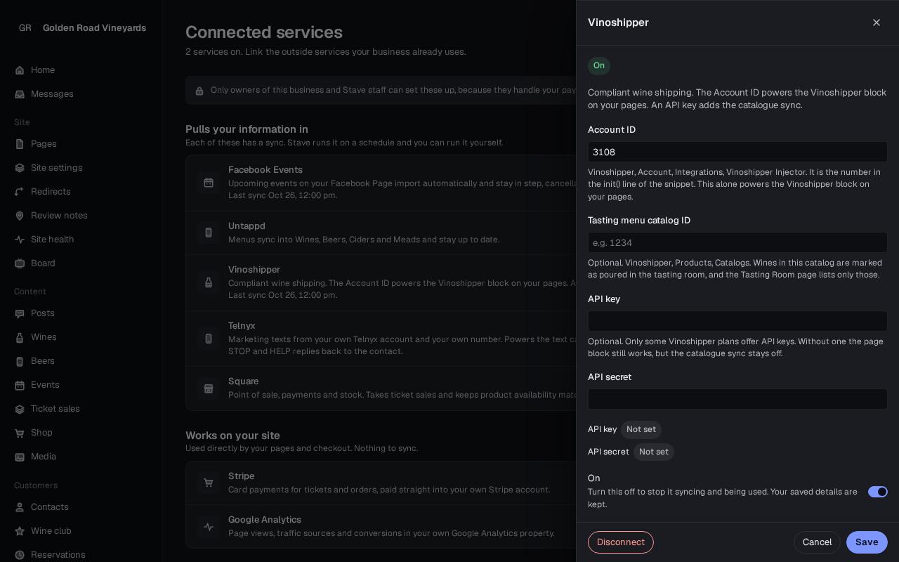This screenshot has height=562, width=899.
Task: Open the Untappd service row
Action: [x=381, y=233]
